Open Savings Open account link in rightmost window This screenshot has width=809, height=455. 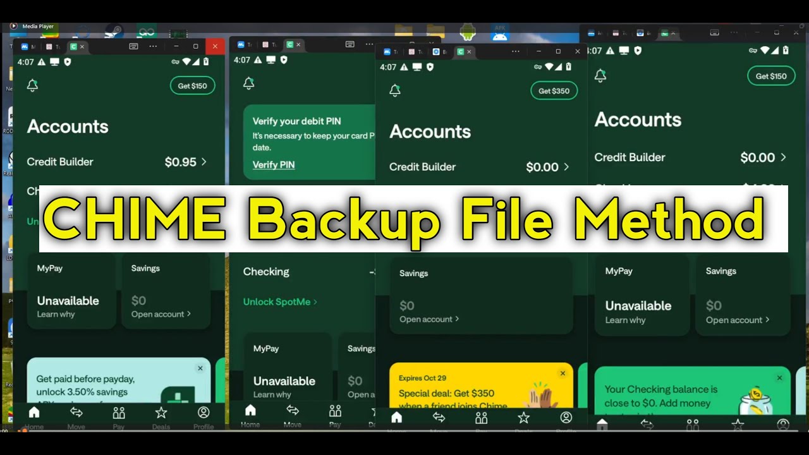[x=738, y=320]
